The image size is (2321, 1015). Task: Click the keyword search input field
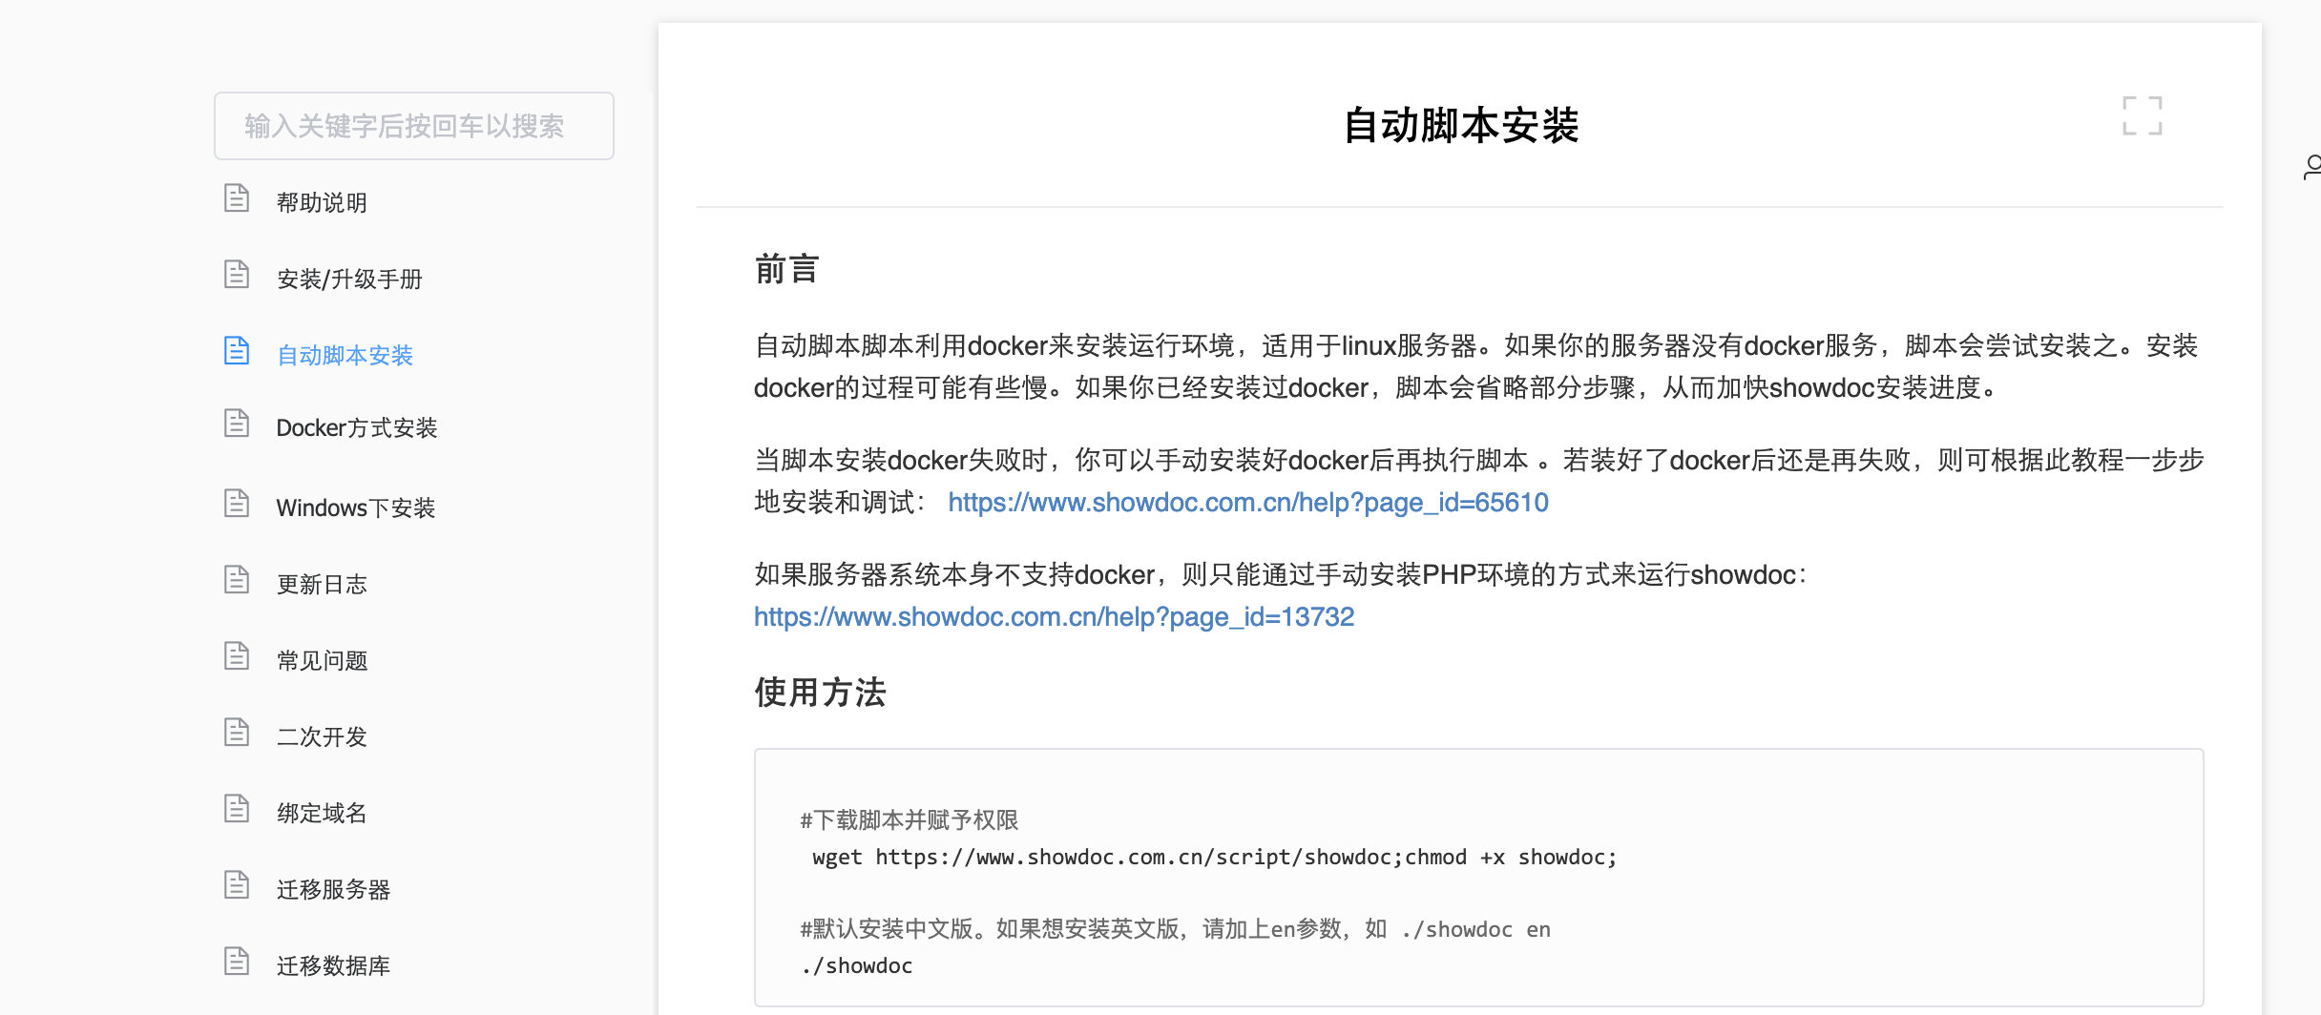click(x=413, y=125)
